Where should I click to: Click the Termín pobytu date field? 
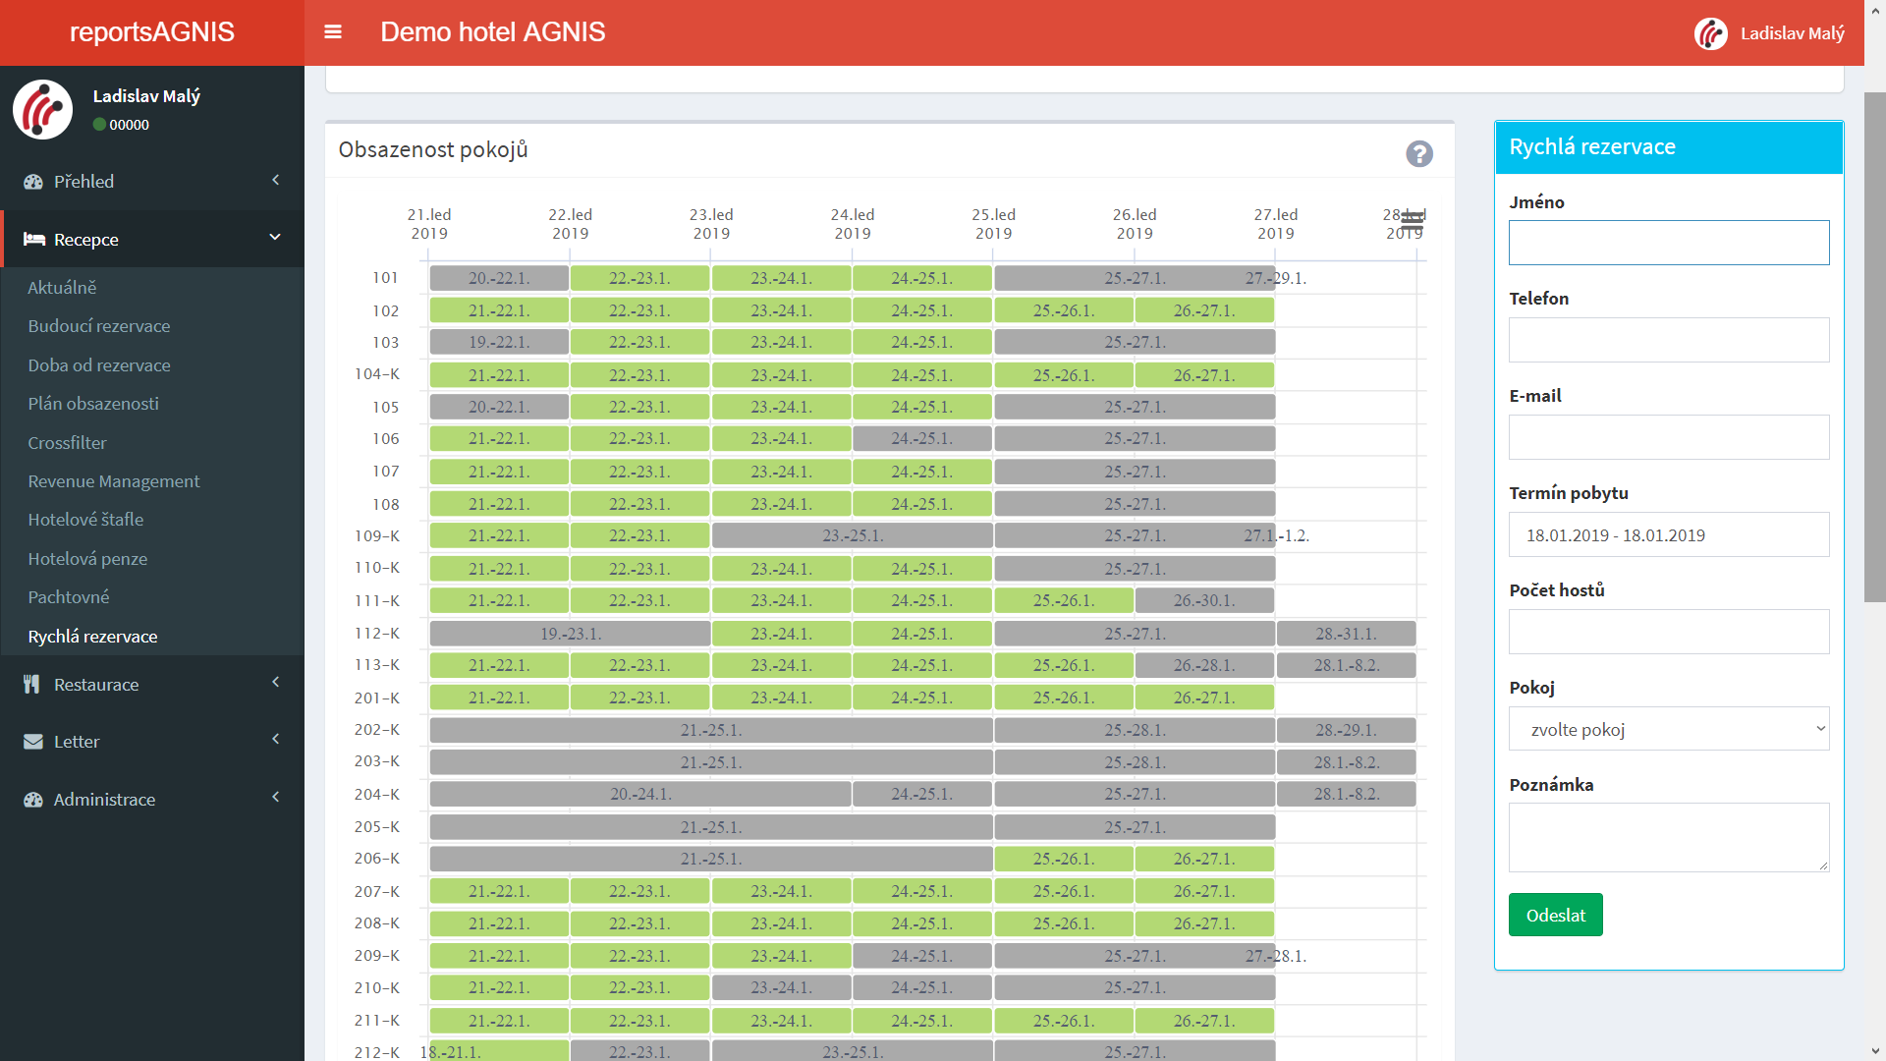click(x=1668, y=535)
